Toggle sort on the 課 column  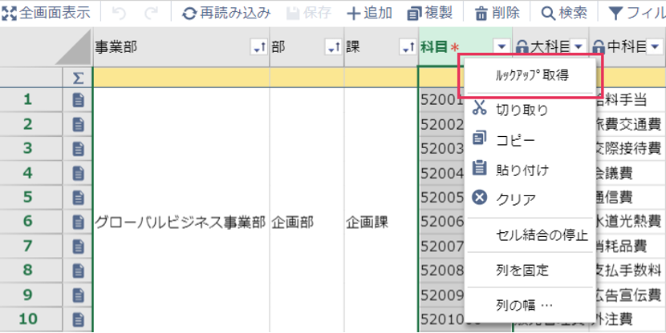point(407,48)
